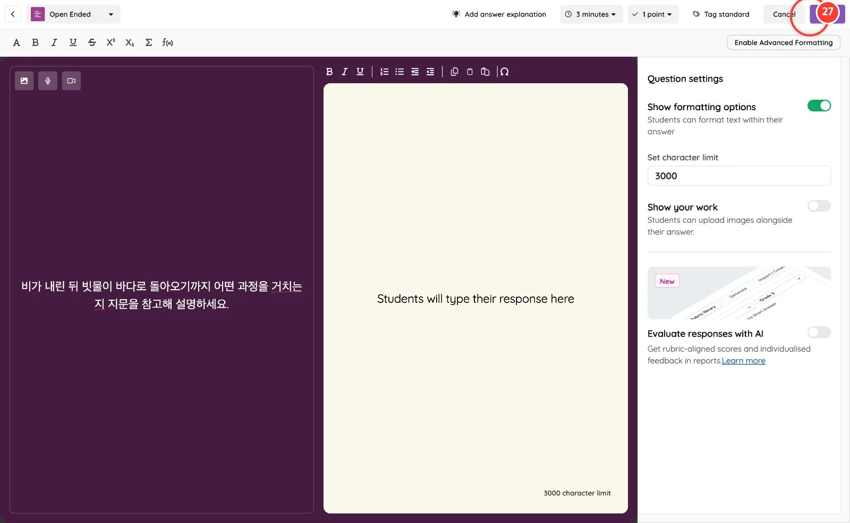Click the Korean question text
The width and height of the screenshot is (850, 523).
click(x=161, y=295)
